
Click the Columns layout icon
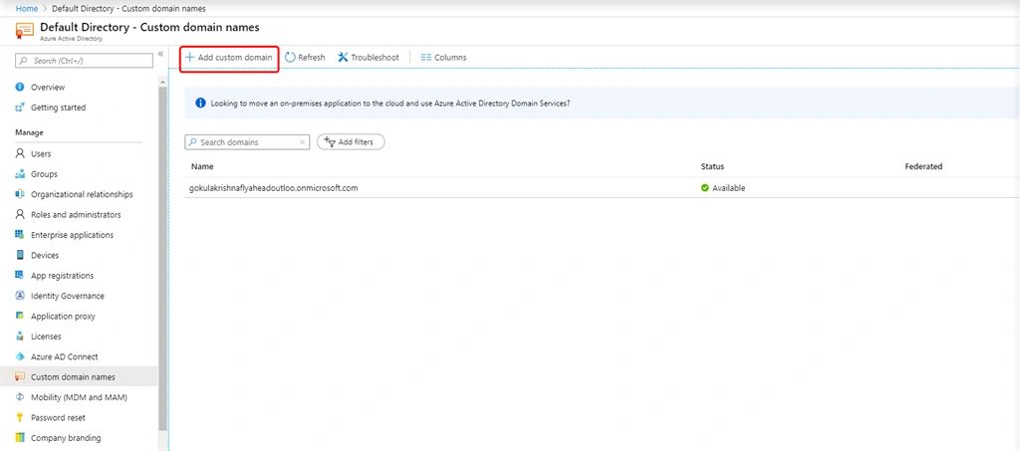426,57
